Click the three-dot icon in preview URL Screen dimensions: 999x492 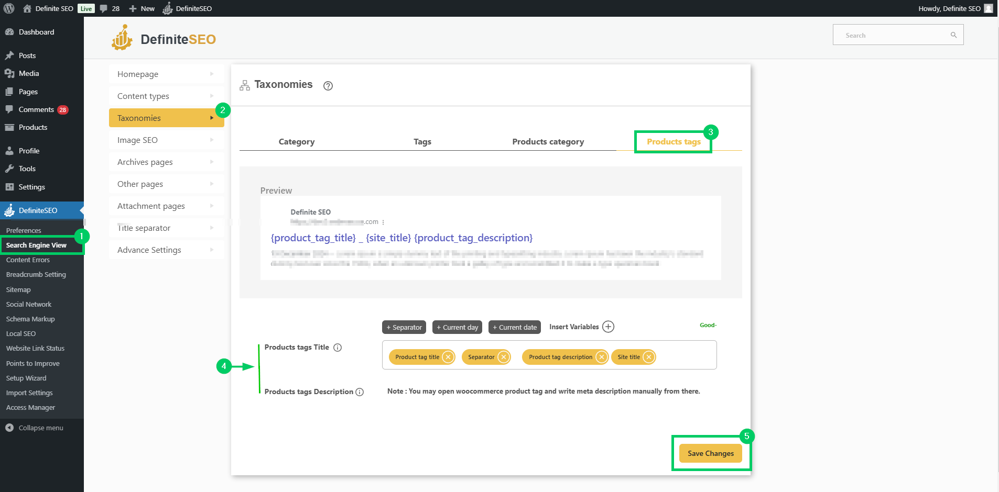(383, 222)
